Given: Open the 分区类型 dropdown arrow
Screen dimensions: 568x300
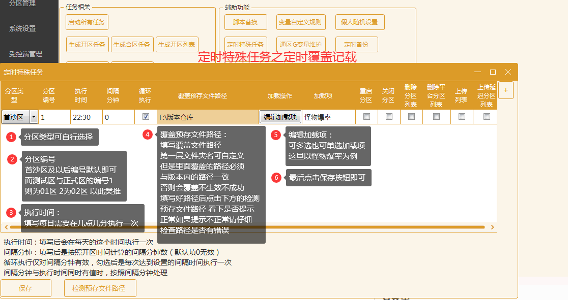Looking at the screenshot, I should click(34, 117).
